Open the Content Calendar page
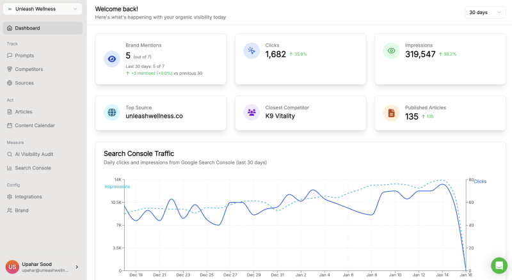512x280 pixels. click(35, 125)
